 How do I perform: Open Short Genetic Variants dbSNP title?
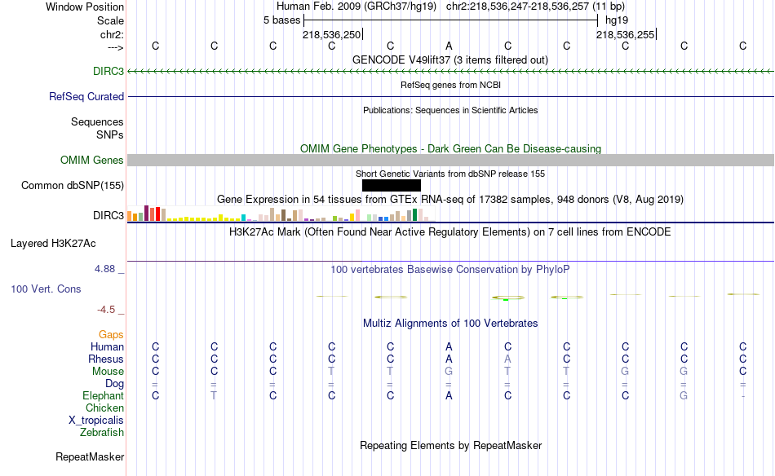point(450,174)
